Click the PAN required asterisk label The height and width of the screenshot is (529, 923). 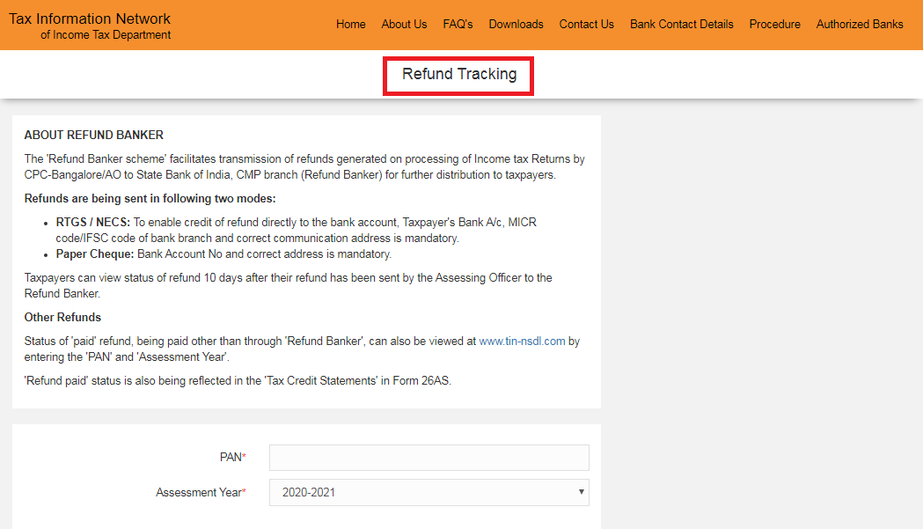point(231,457)
